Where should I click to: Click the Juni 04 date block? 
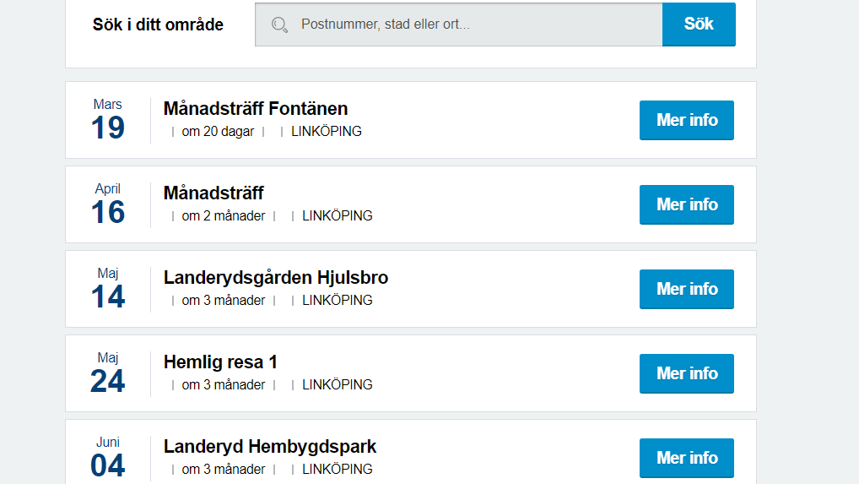point(108,457)
